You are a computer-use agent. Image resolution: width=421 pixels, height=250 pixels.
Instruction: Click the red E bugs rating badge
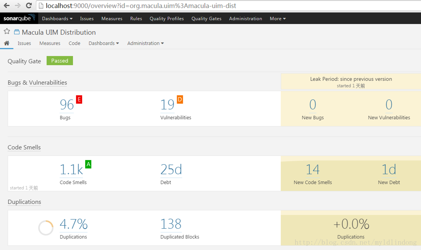(x=79, y=99)
